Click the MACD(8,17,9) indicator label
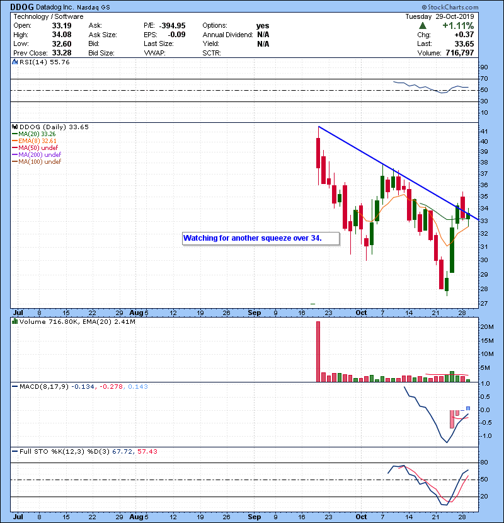The image size is (504, 523). (44, 387)
